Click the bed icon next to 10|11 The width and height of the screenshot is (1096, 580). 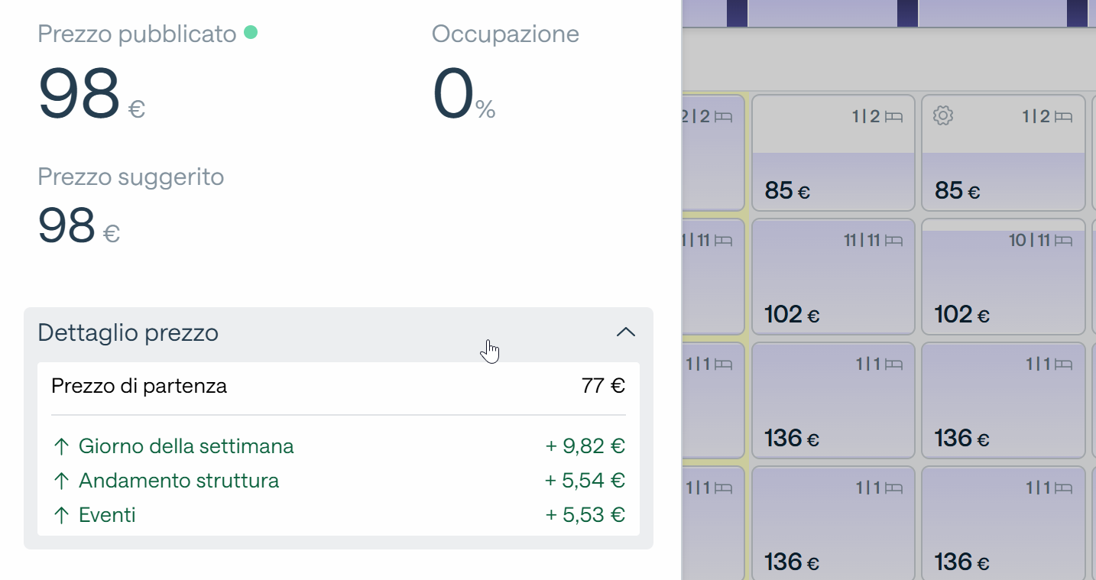(x=1063, y=241)
